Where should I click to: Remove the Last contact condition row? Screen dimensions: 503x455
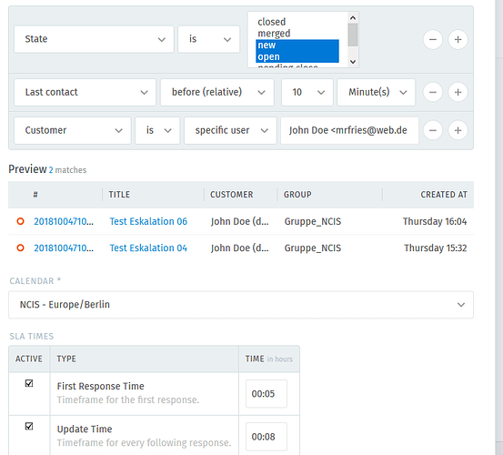click(x=433, y=93)
